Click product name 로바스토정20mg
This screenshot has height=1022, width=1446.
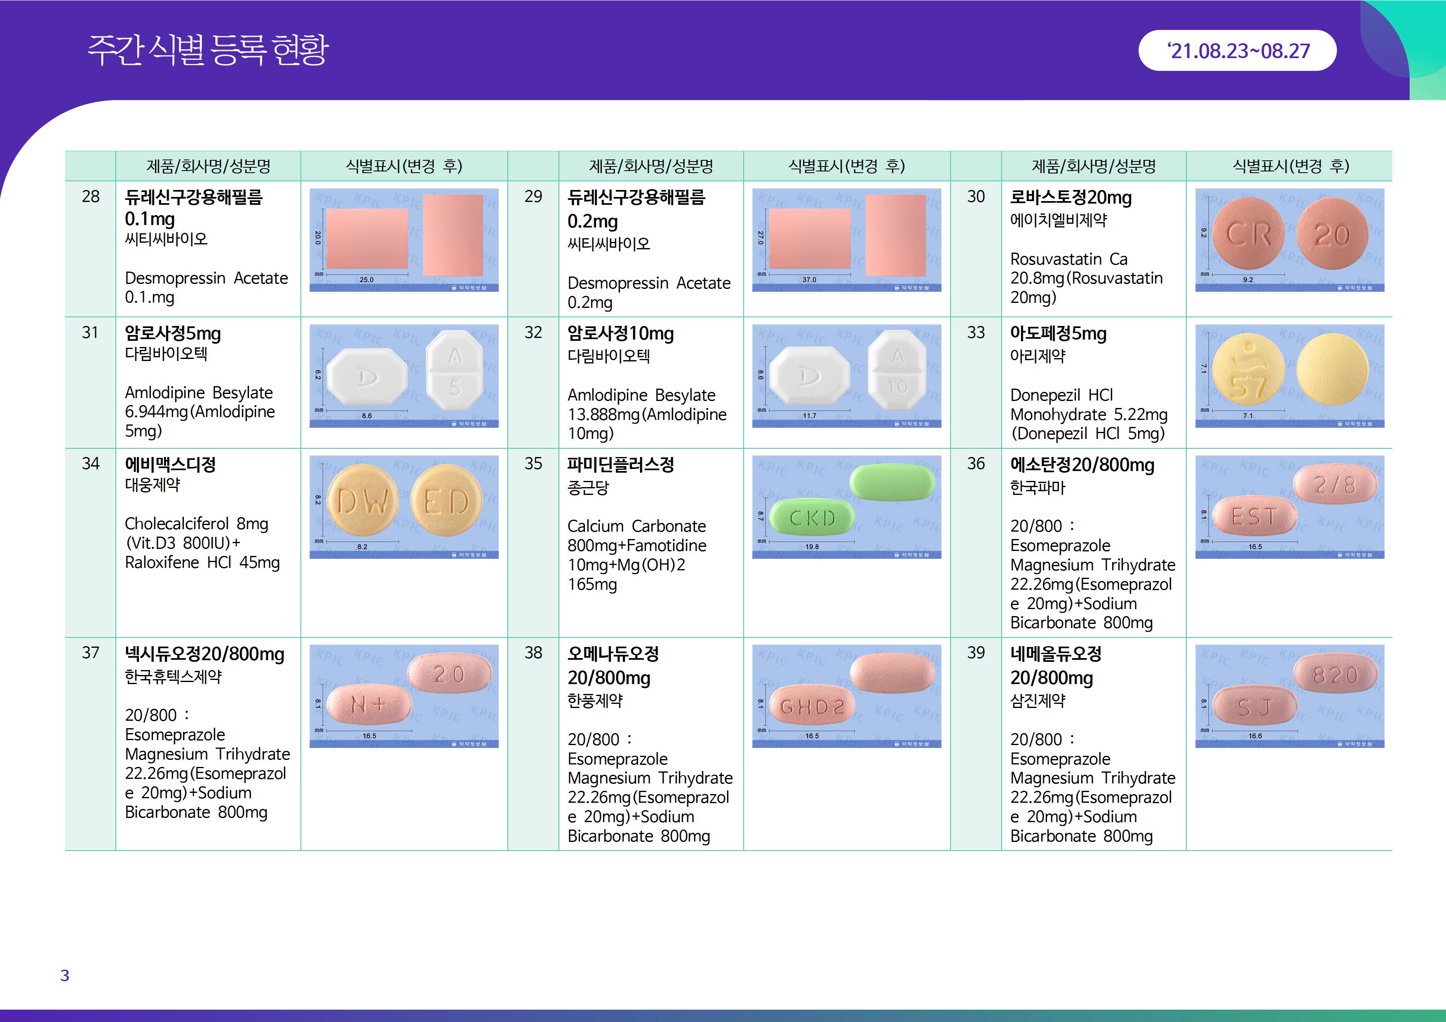click(x=1070, y=198)
